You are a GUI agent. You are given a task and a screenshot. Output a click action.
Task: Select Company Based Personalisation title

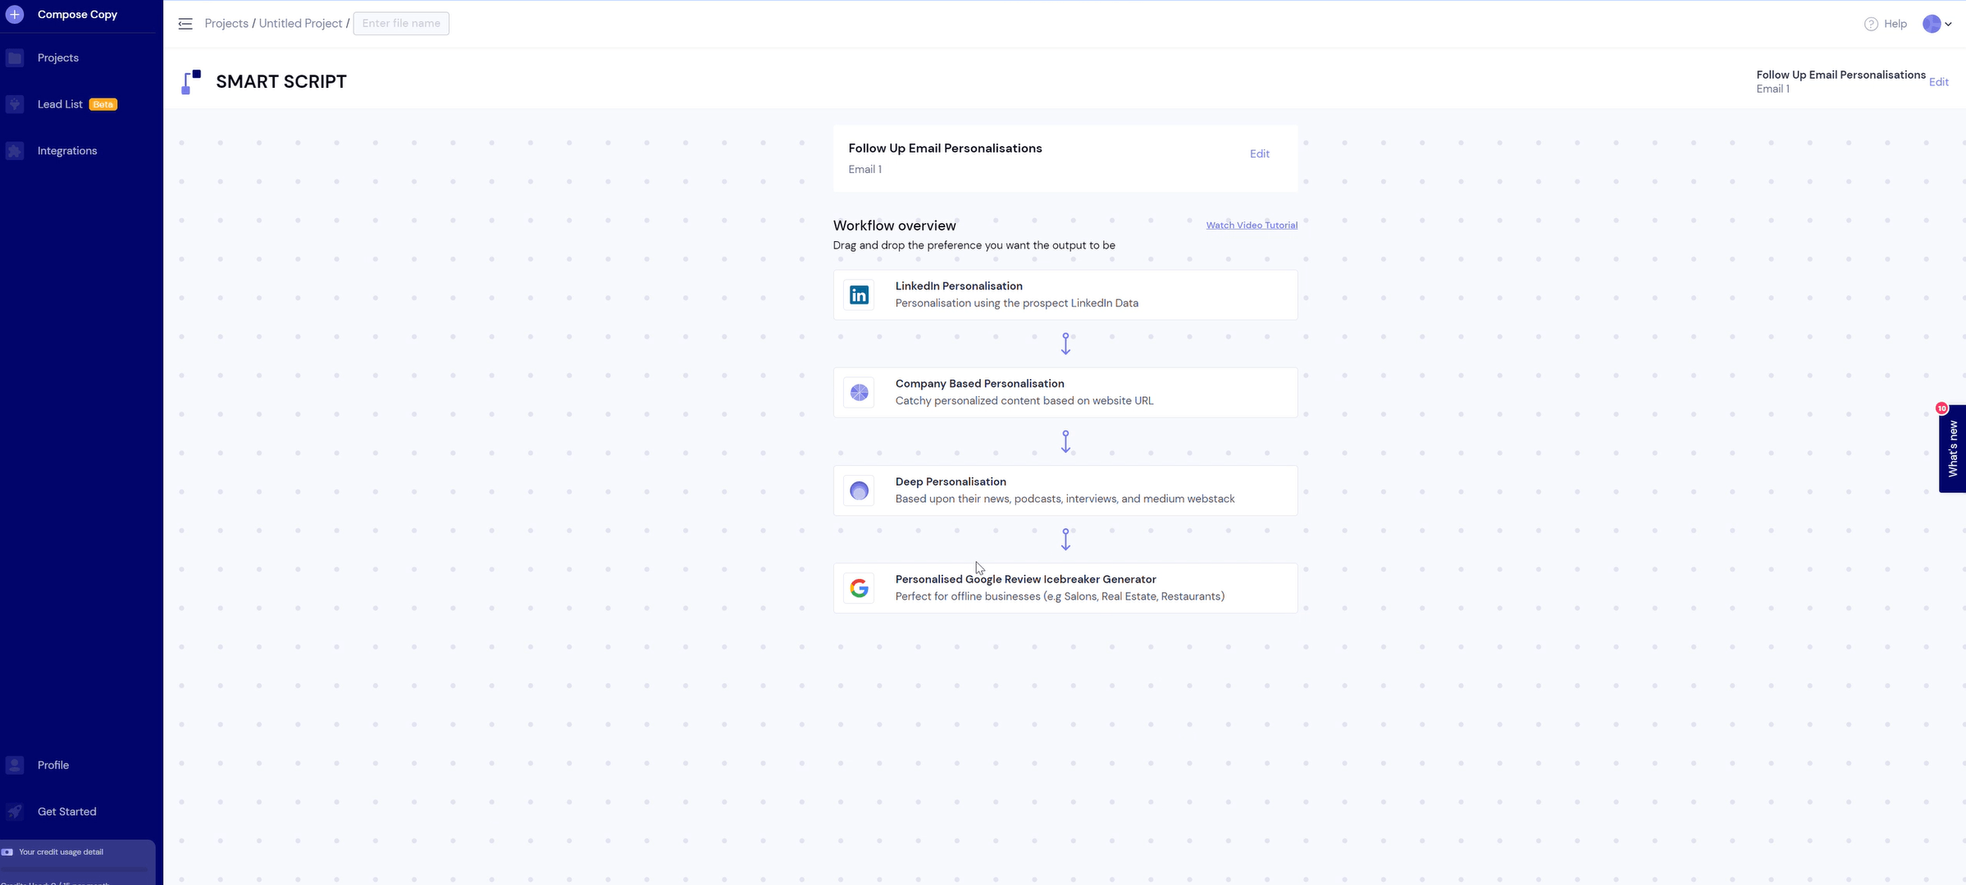(x=979, y=384)
